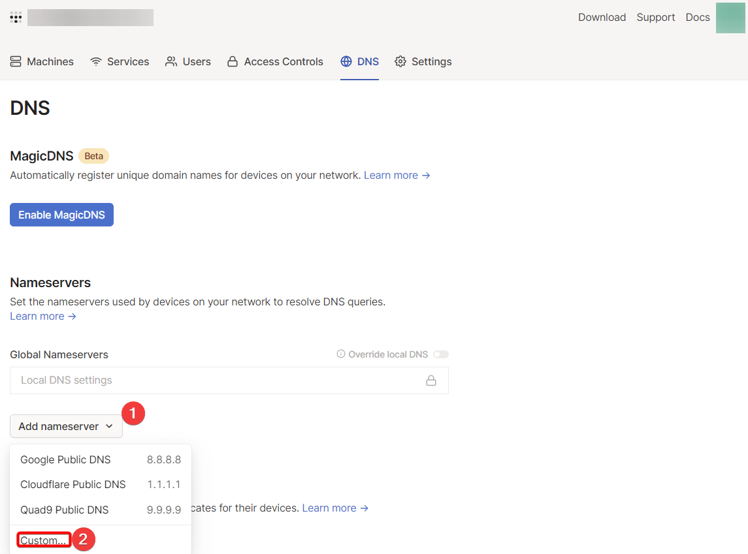
Task: Click the Local DNS settings field
Action: click(216, 380)
